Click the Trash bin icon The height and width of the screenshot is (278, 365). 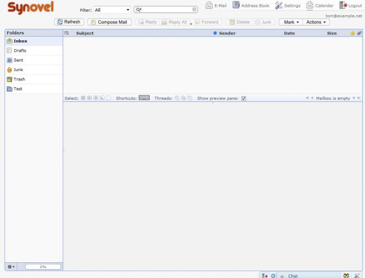(9, 79)
